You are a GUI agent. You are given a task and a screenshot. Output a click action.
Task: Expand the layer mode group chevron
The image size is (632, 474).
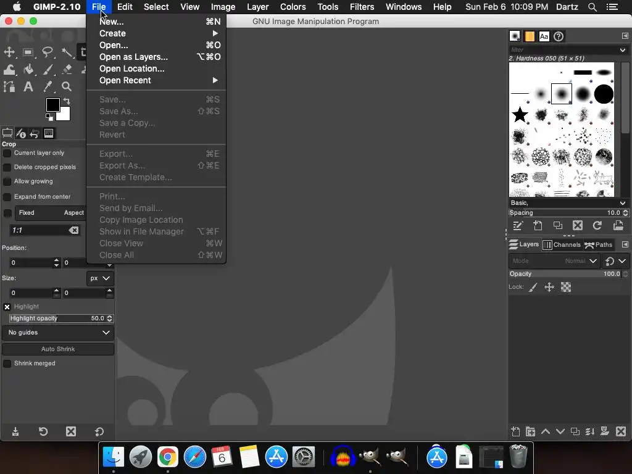tap(622, 261)
